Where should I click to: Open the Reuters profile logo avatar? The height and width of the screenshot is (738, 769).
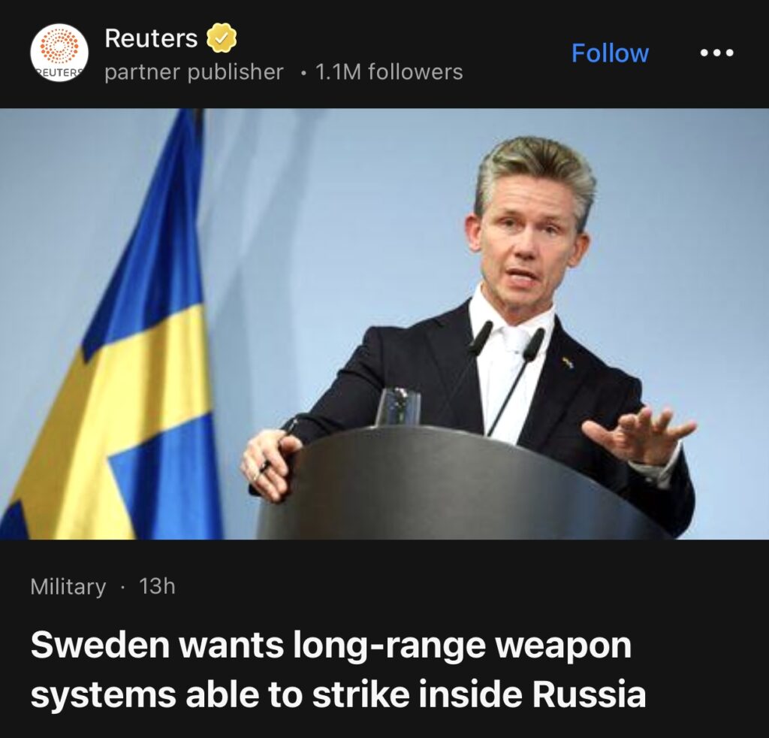click(59, 53)
